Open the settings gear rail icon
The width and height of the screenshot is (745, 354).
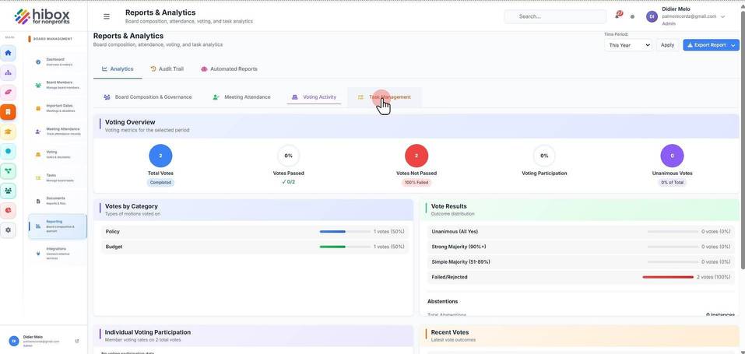[8, 230]
